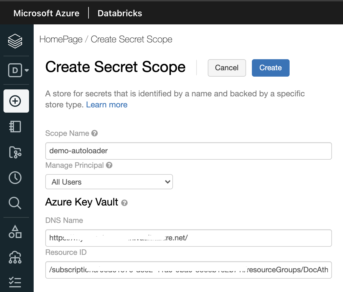Click the Microsoft Azure header text

coord(46,13)
